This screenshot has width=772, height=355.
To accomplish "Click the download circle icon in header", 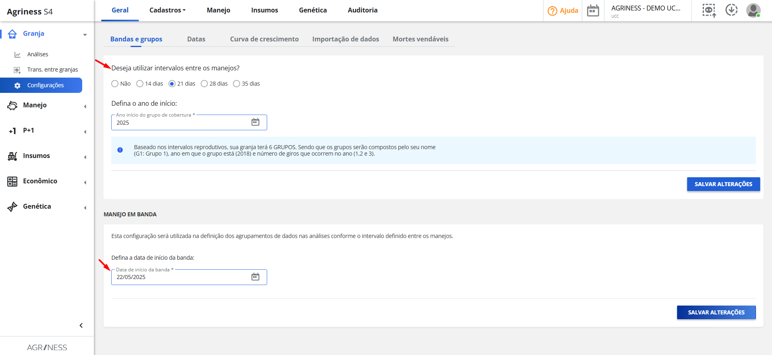I will pyautogui.click(x=732, y=10).
